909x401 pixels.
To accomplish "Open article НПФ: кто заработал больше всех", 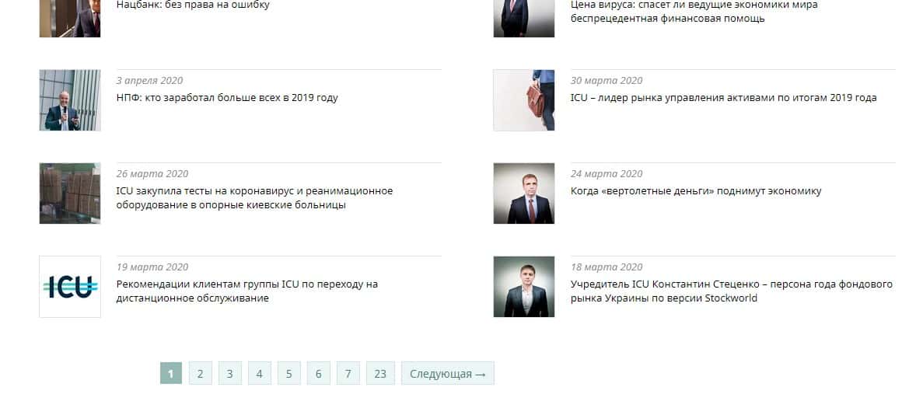I will pyautogui.click(x=227, y=98).
